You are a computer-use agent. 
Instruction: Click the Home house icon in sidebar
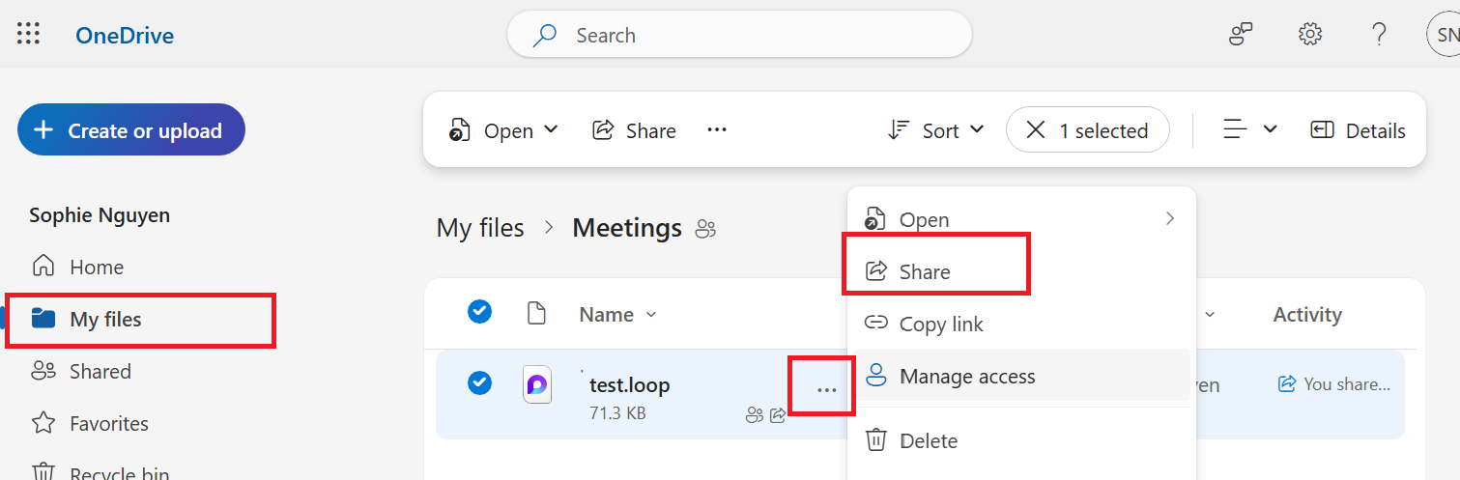(43, 266)
